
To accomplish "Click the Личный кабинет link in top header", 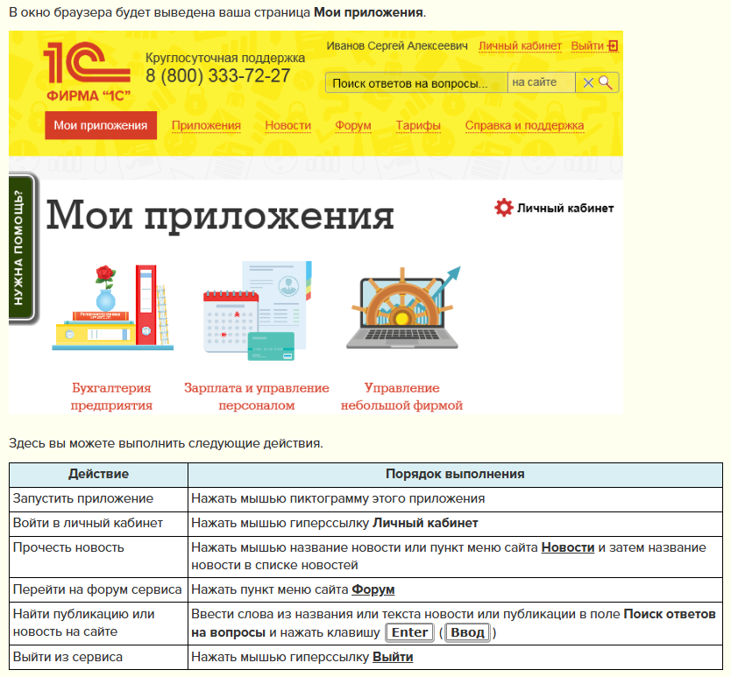I will coord(520,46).
